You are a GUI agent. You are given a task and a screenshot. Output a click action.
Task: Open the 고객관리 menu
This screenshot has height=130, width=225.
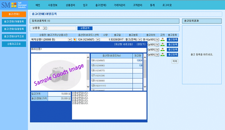[137, 5]
